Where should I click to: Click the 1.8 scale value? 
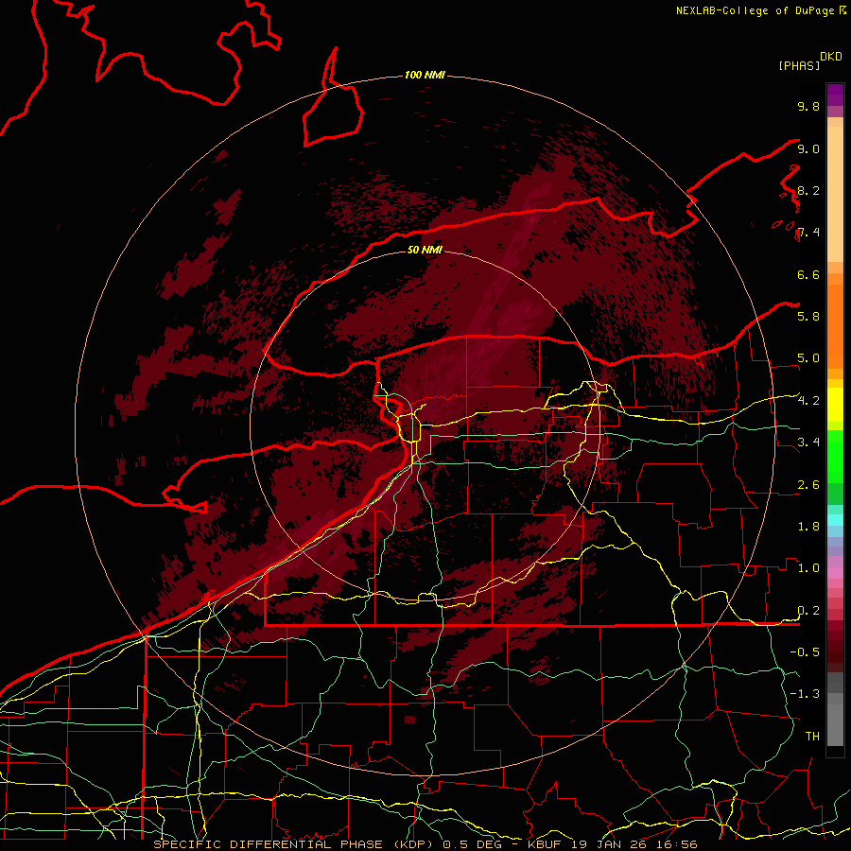pyautogui.click(x=808, y=527)
